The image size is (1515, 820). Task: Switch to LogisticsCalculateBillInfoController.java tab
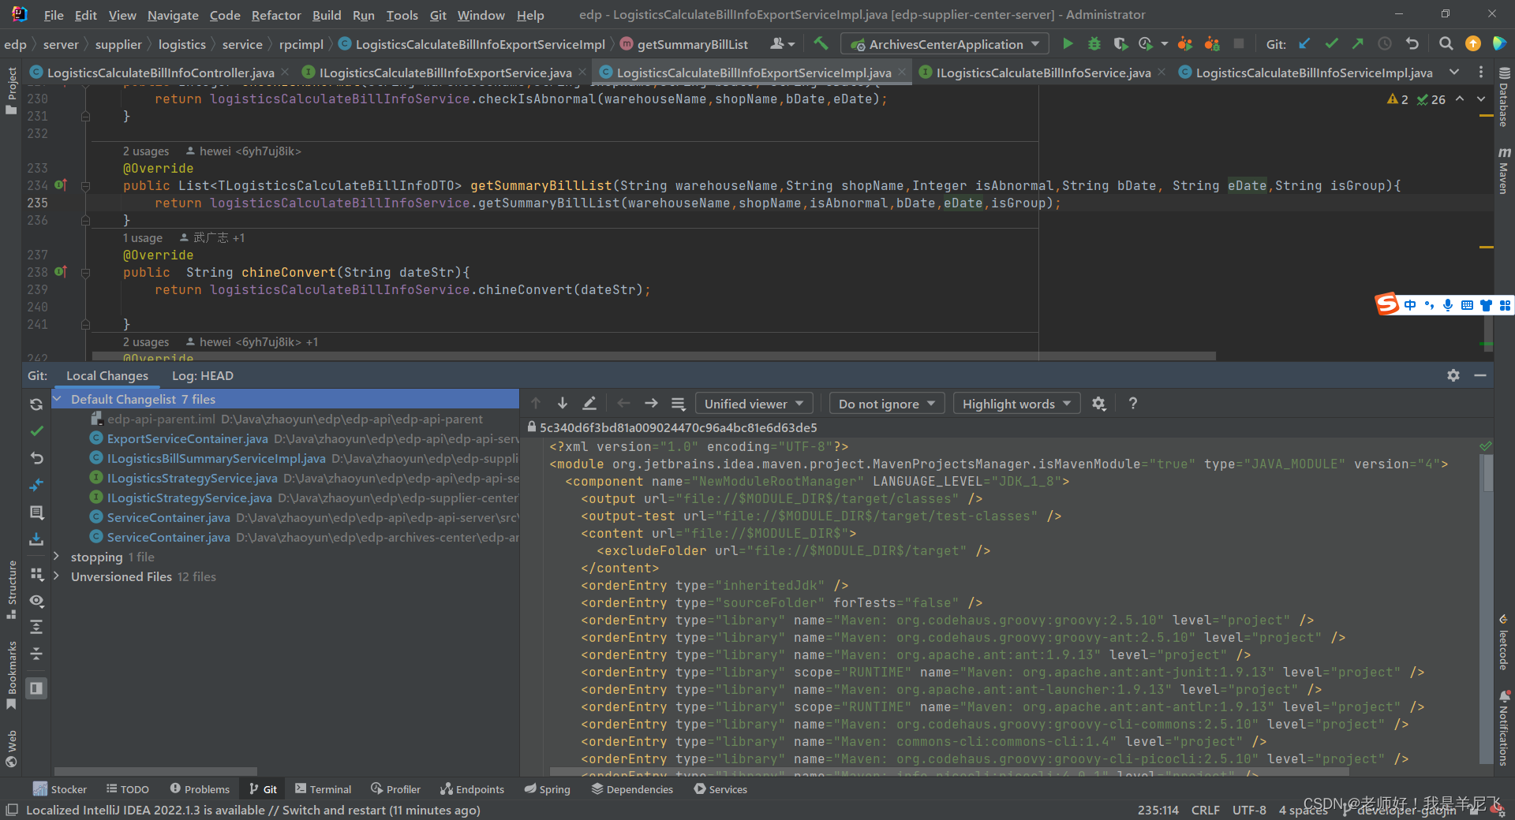point(160,73)
